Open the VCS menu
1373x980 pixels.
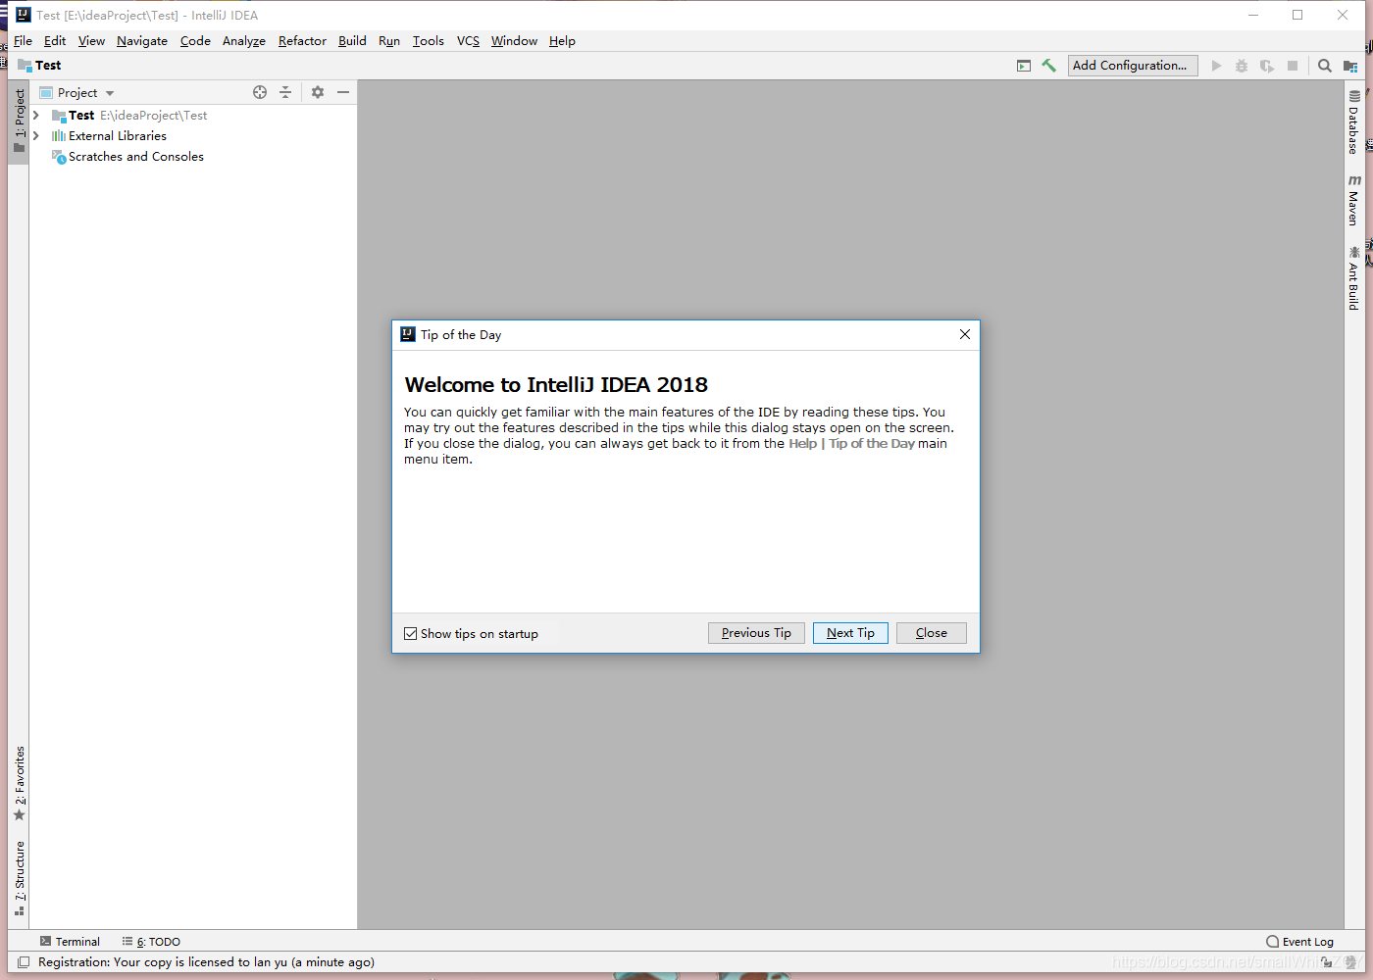tap(468, 41)
